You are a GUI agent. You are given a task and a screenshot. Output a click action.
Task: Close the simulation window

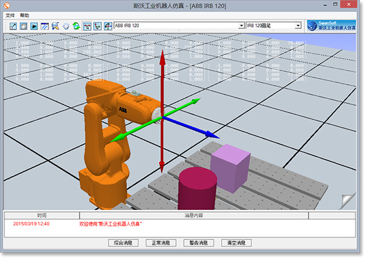[349, 4]
